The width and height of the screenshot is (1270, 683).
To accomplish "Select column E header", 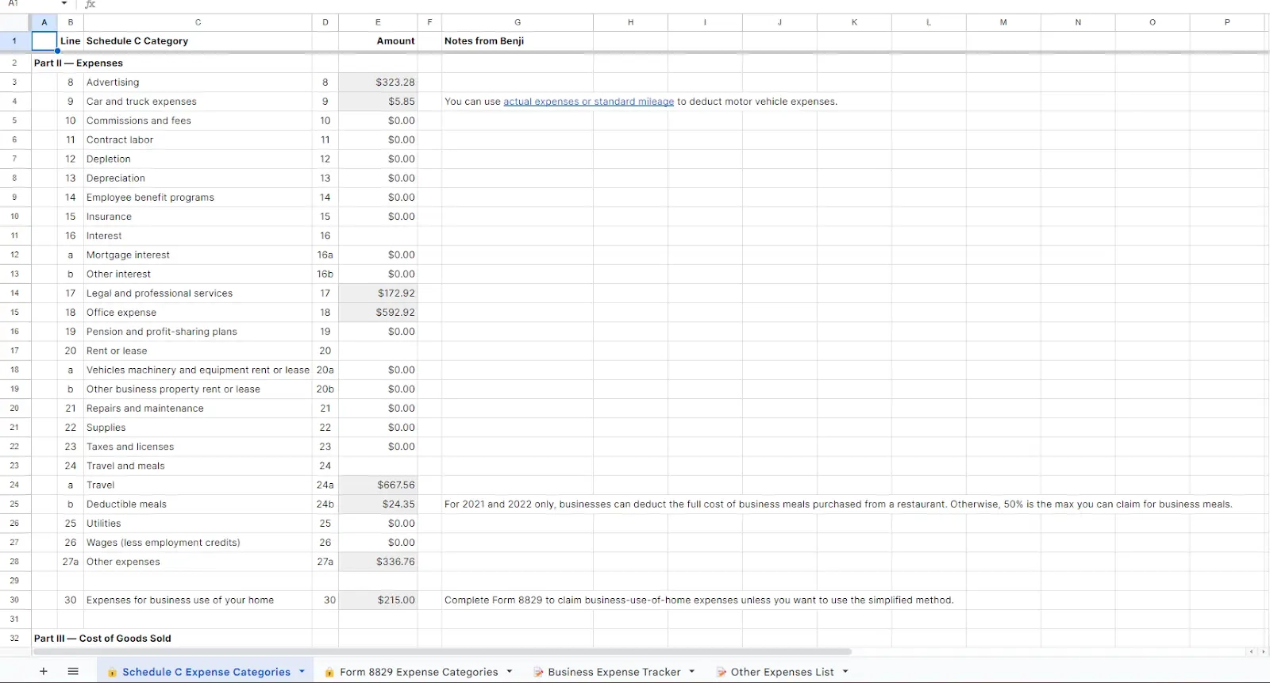I will (378, 22).
